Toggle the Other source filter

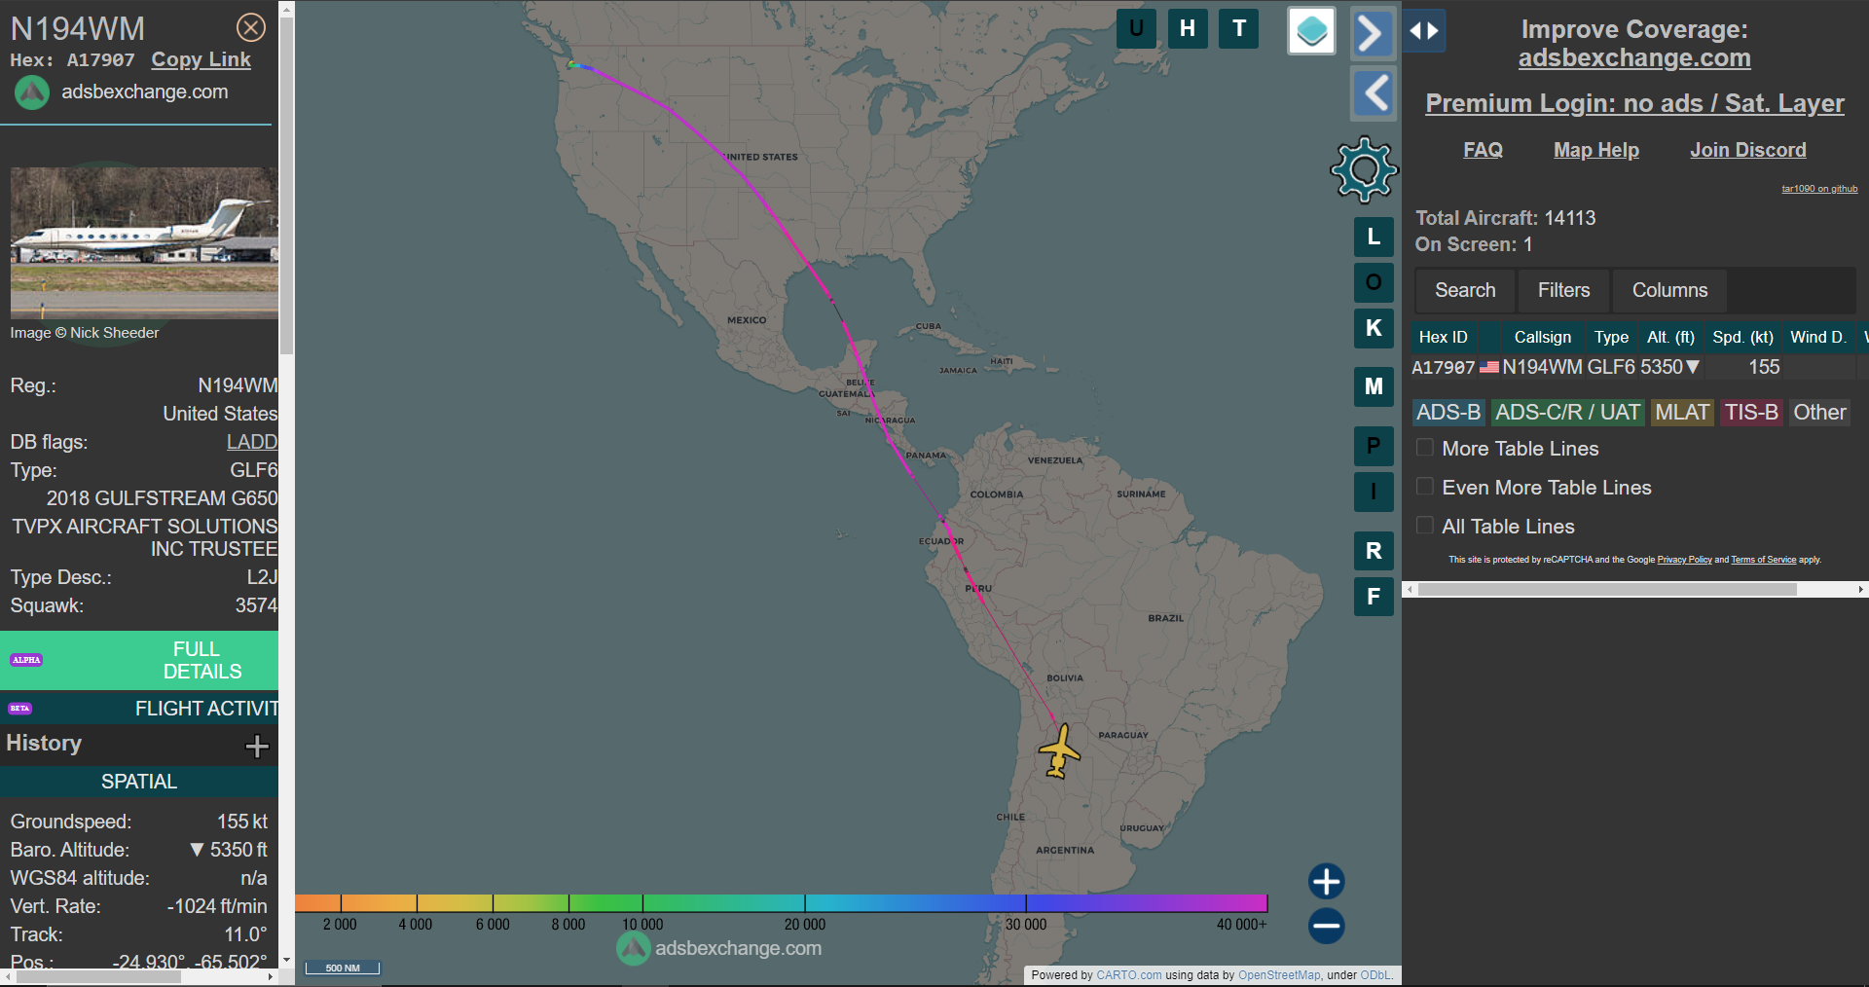click(1819, 413)
